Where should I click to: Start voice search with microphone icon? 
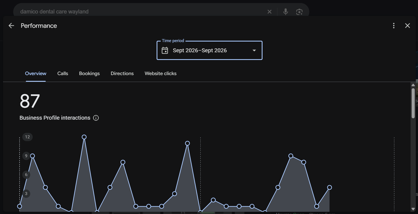[x=286, y=12]
